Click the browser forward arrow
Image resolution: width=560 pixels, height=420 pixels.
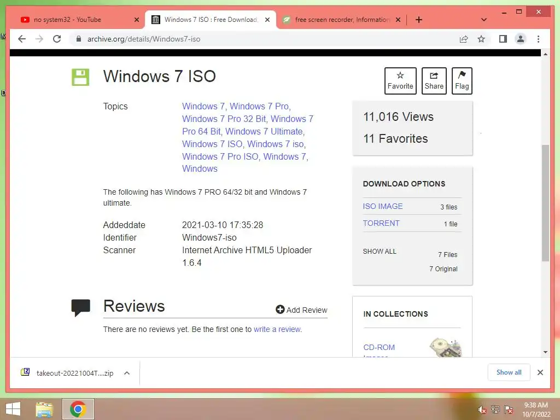[39, 39]
